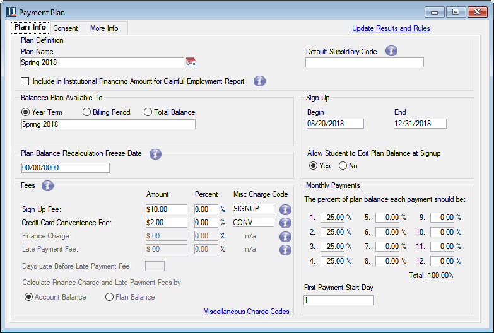Image resolution: width=494 pixels, height=333 pixels.
Task: Click the Sign Up Begin date field
Action: pos(335,124)
